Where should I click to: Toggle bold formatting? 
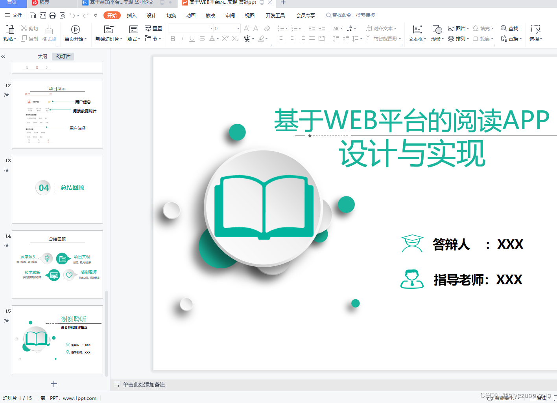coord(173,38)
